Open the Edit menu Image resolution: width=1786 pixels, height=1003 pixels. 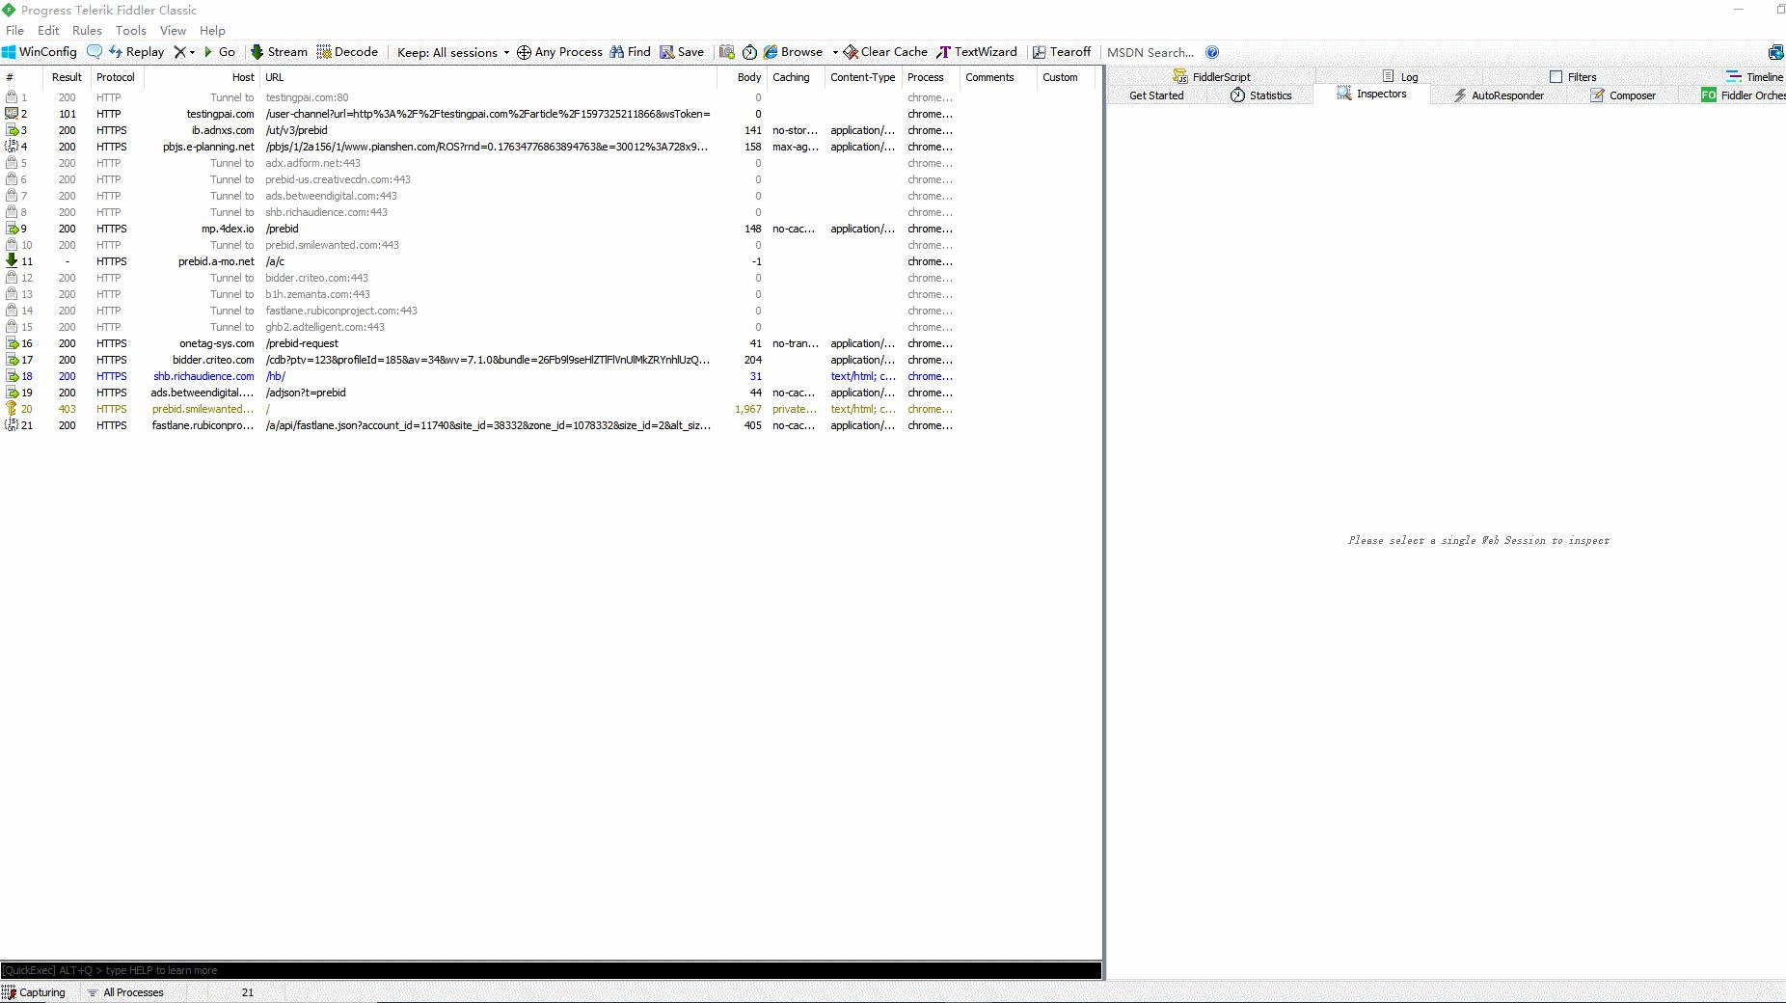click(48, 30)
